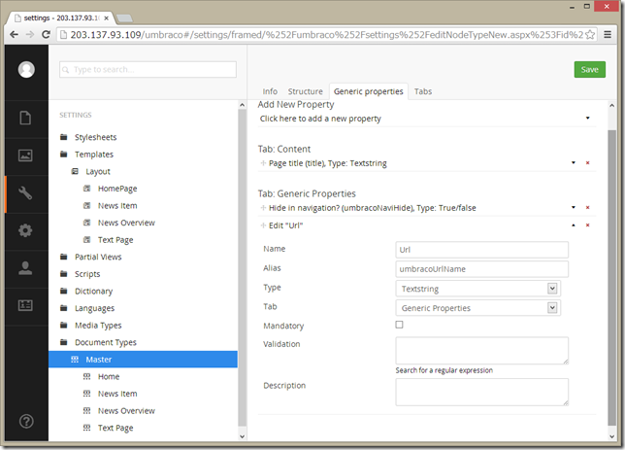
Task: Select Home under Master document type
Action: pyautogui.click(x=109, y=376)
